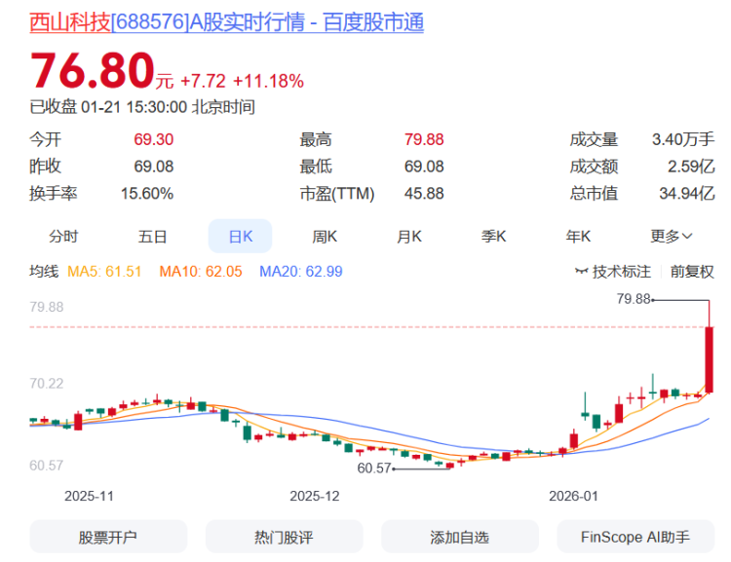Image resolution: width=731 pixels, height=562 pixels.
Task: Click the 已收盘 01-21 15:30:00 status text
Action: 142,107
